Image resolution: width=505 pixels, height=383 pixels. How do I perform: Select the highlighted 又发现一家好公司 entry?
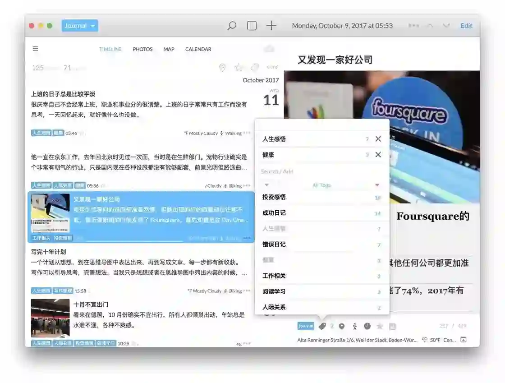tap(141, 217)
